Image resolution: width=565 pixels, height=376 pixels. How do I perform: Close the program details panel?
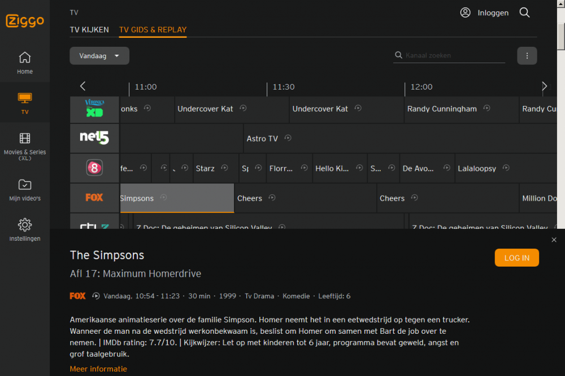click(x=554, y=240)
